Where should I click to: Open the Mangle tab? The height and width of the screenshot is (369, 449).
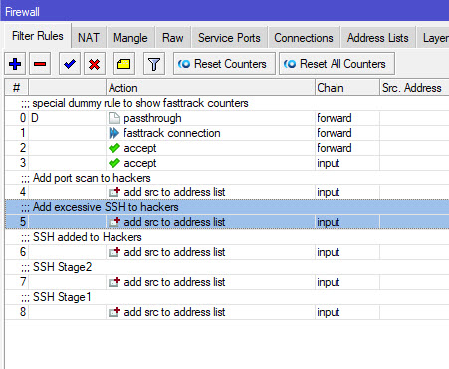130,38
